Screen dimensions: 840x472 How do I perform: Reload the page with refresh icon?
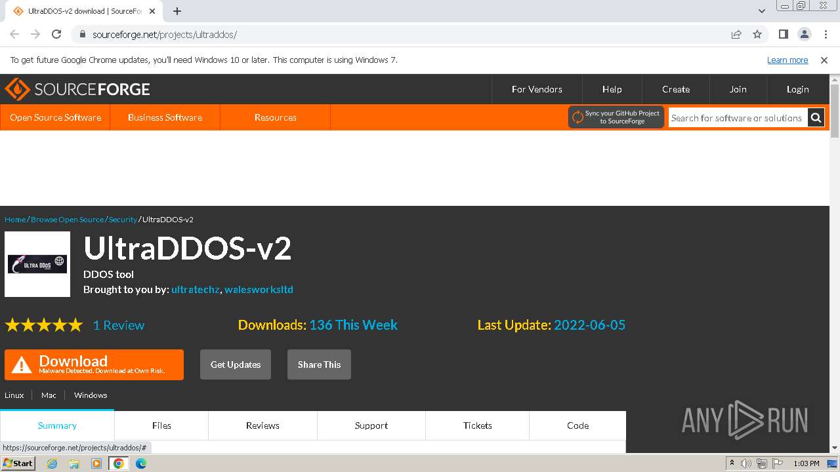pyautogui.click(x=56, y=34)
